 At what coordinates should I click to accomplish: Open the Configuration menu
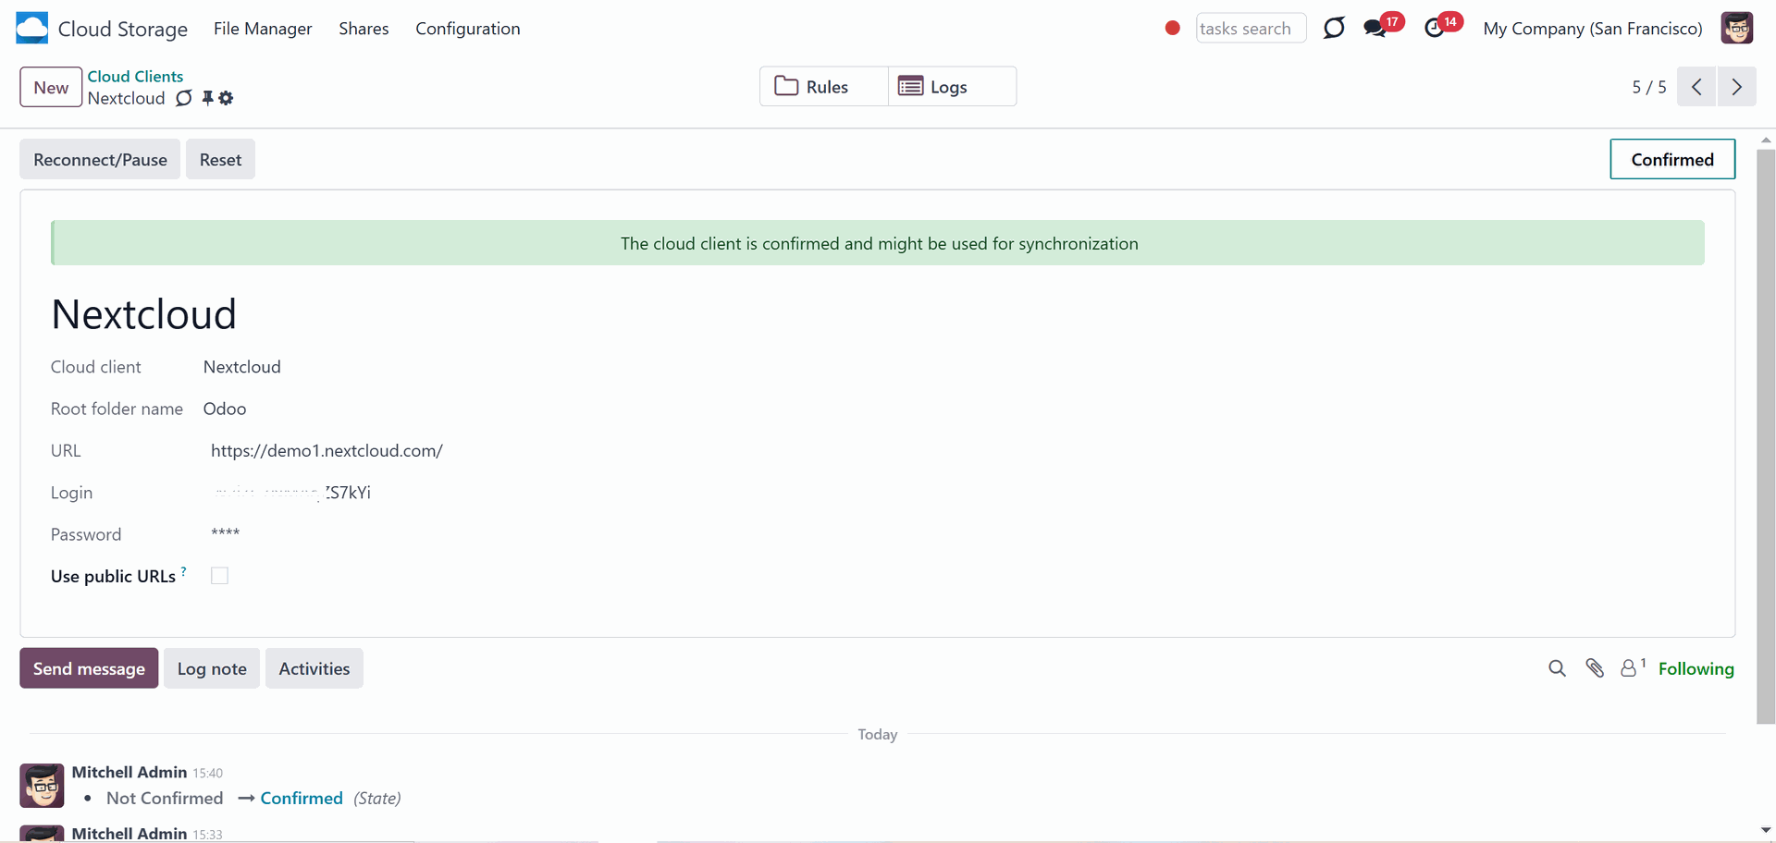[x=468, y=29]
